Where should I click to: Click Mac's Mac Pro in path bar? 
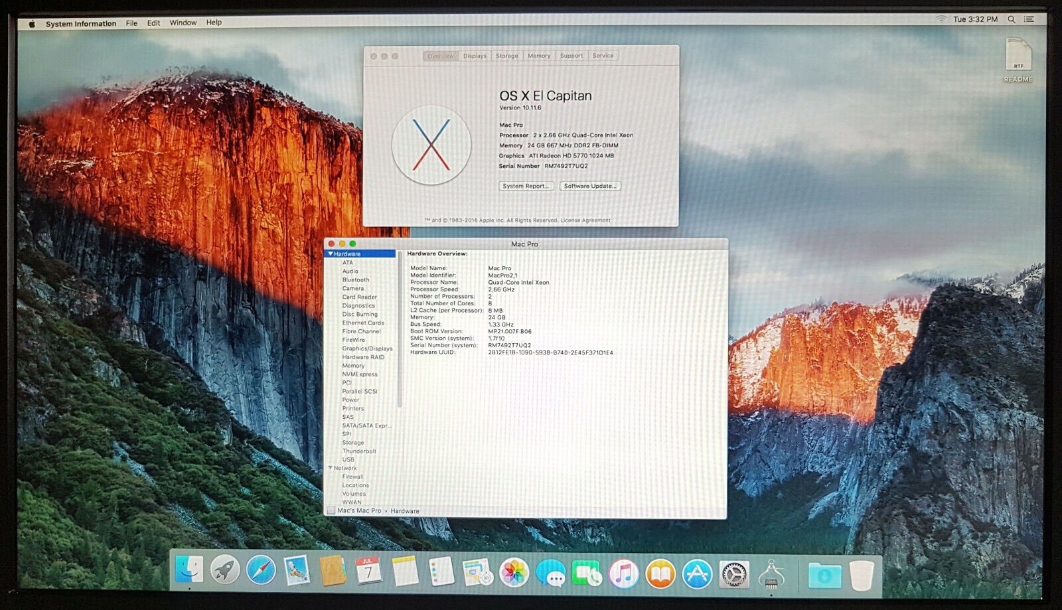pos(359,511)
